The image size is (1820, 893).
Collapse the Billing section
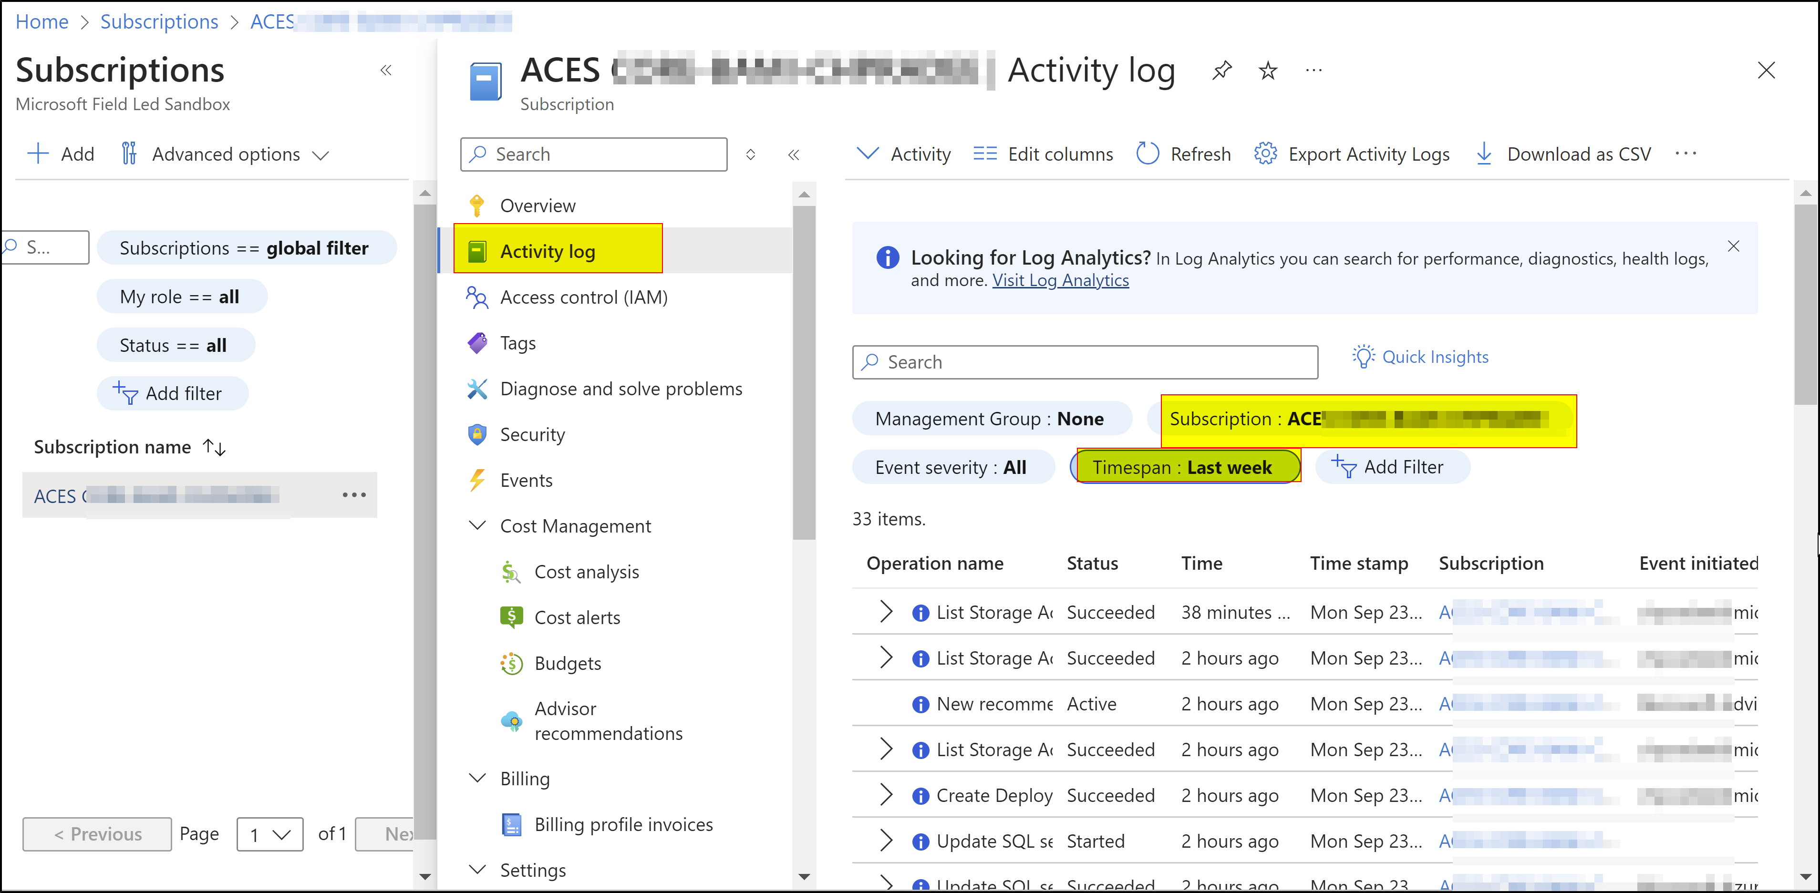[x=477, y=778]
